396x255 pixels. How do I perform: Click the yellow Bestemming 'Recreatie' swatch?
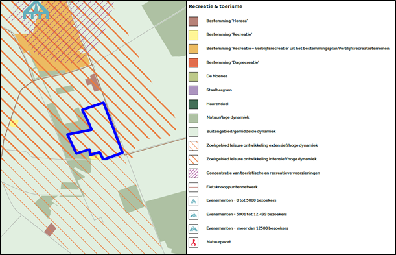click(x=193, y=35)
